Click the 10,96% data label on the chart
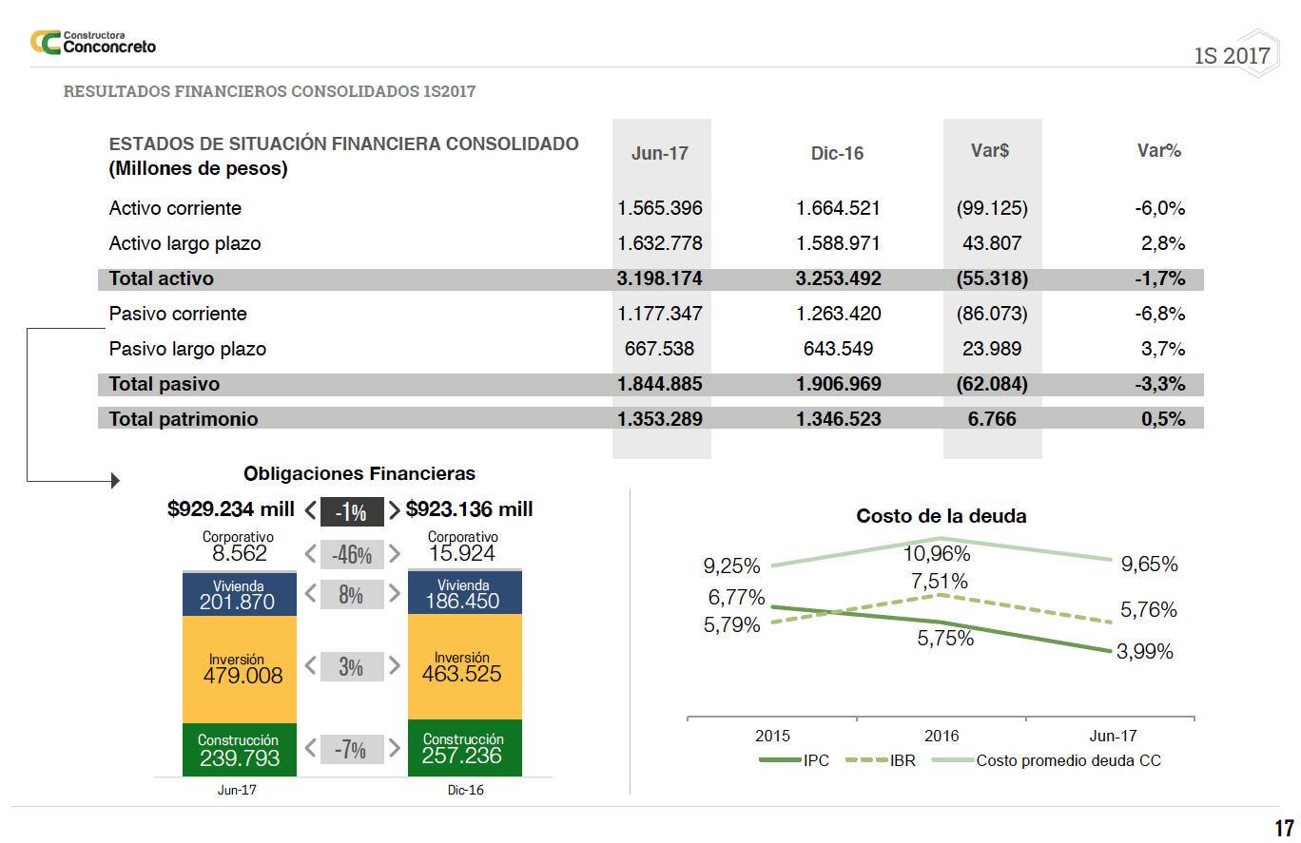 (x=936, y=553)
